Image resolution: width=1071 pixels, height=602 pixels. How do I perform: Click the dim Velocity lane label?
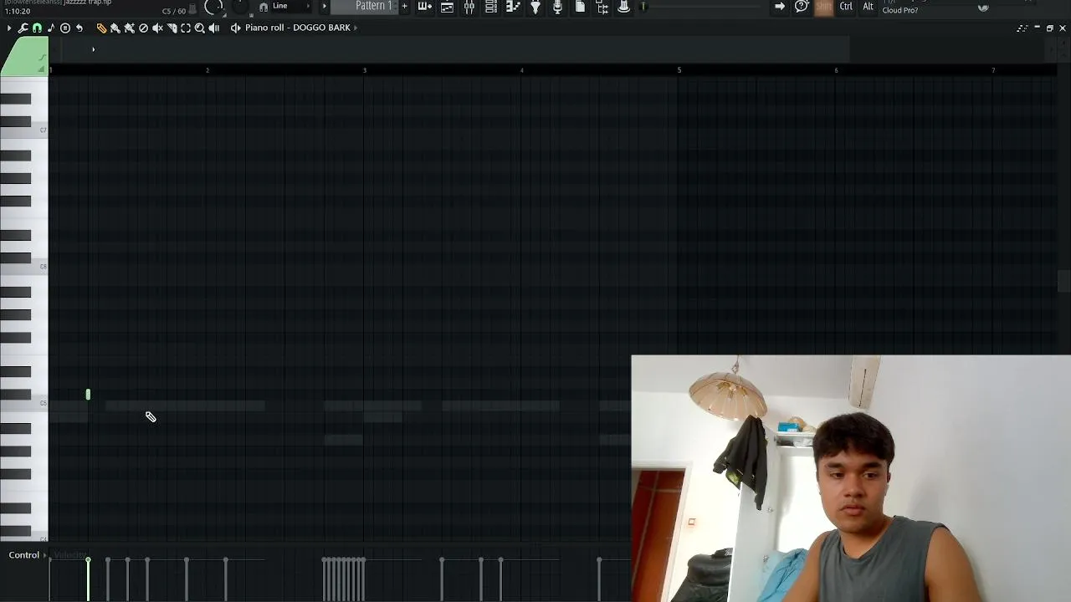click(69, 555)
